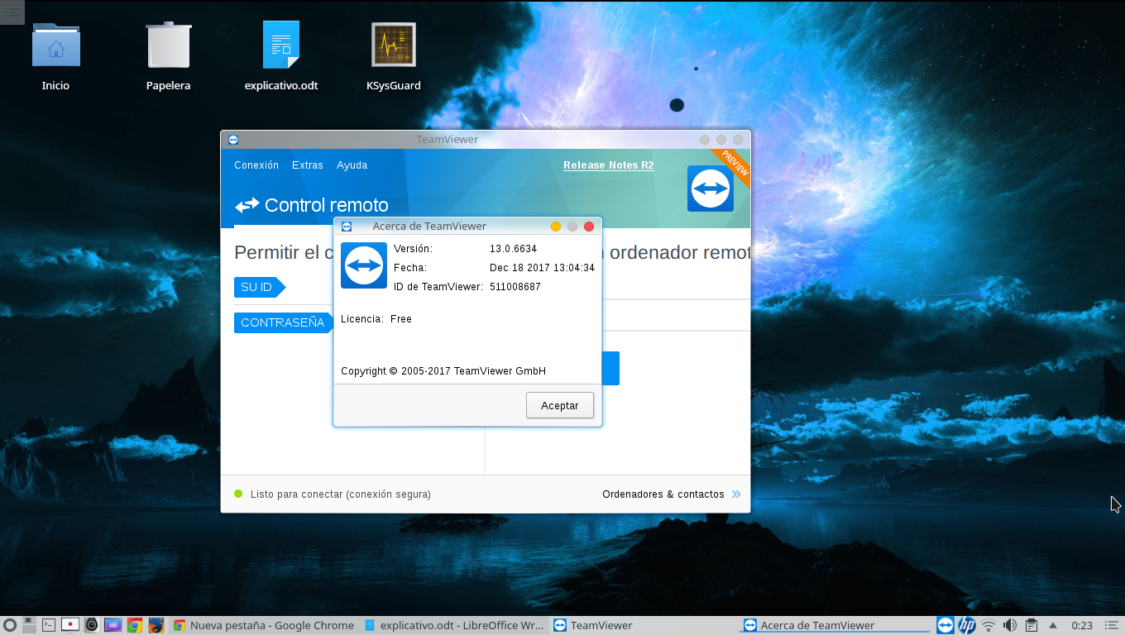Switch to explicativo.odt LibreOffice Writer task
This screenshot has height=635, width=1125.
coord(454,625)
